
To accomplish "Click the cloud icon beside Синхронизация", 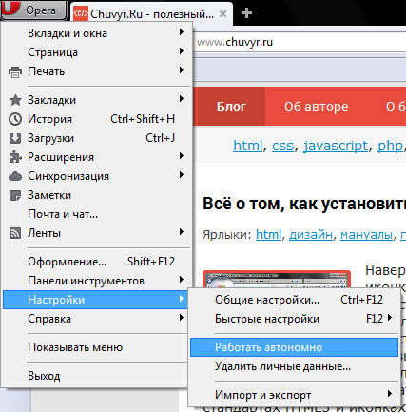I will point(15,176).
